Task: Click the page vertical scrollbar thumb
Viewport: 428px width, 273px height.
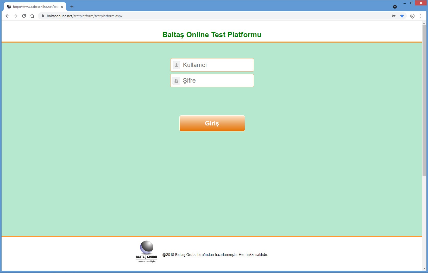Action: 424,100
